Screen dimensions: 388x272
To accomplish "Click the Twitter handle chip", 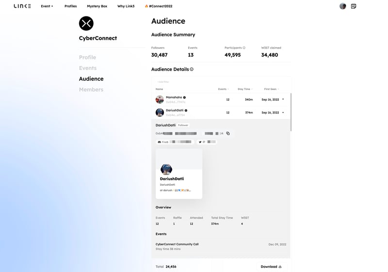I will tap(207, 142).
